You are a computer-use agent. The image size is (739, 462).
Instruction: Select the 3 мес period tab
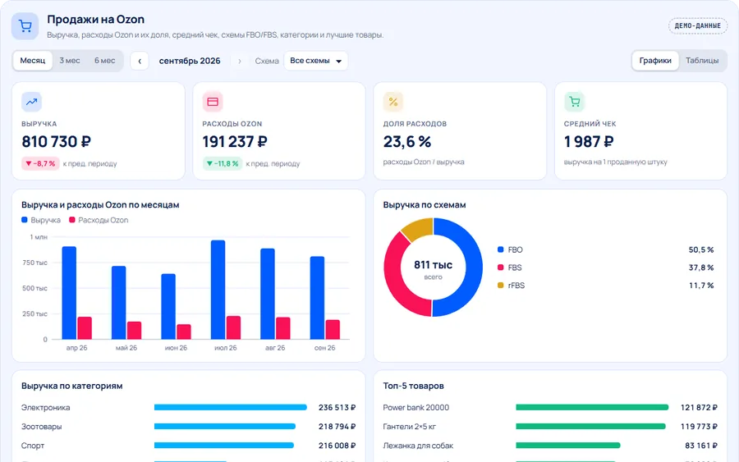[70, 61]
